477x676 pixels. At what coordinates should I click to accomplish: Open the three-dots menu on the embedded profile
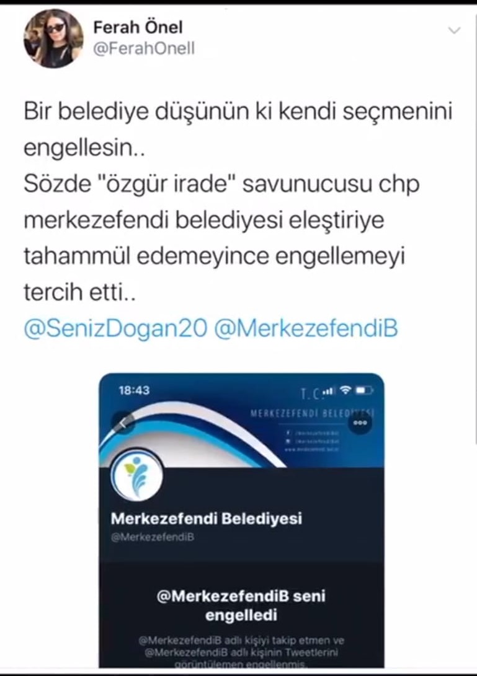coord(360,423)
